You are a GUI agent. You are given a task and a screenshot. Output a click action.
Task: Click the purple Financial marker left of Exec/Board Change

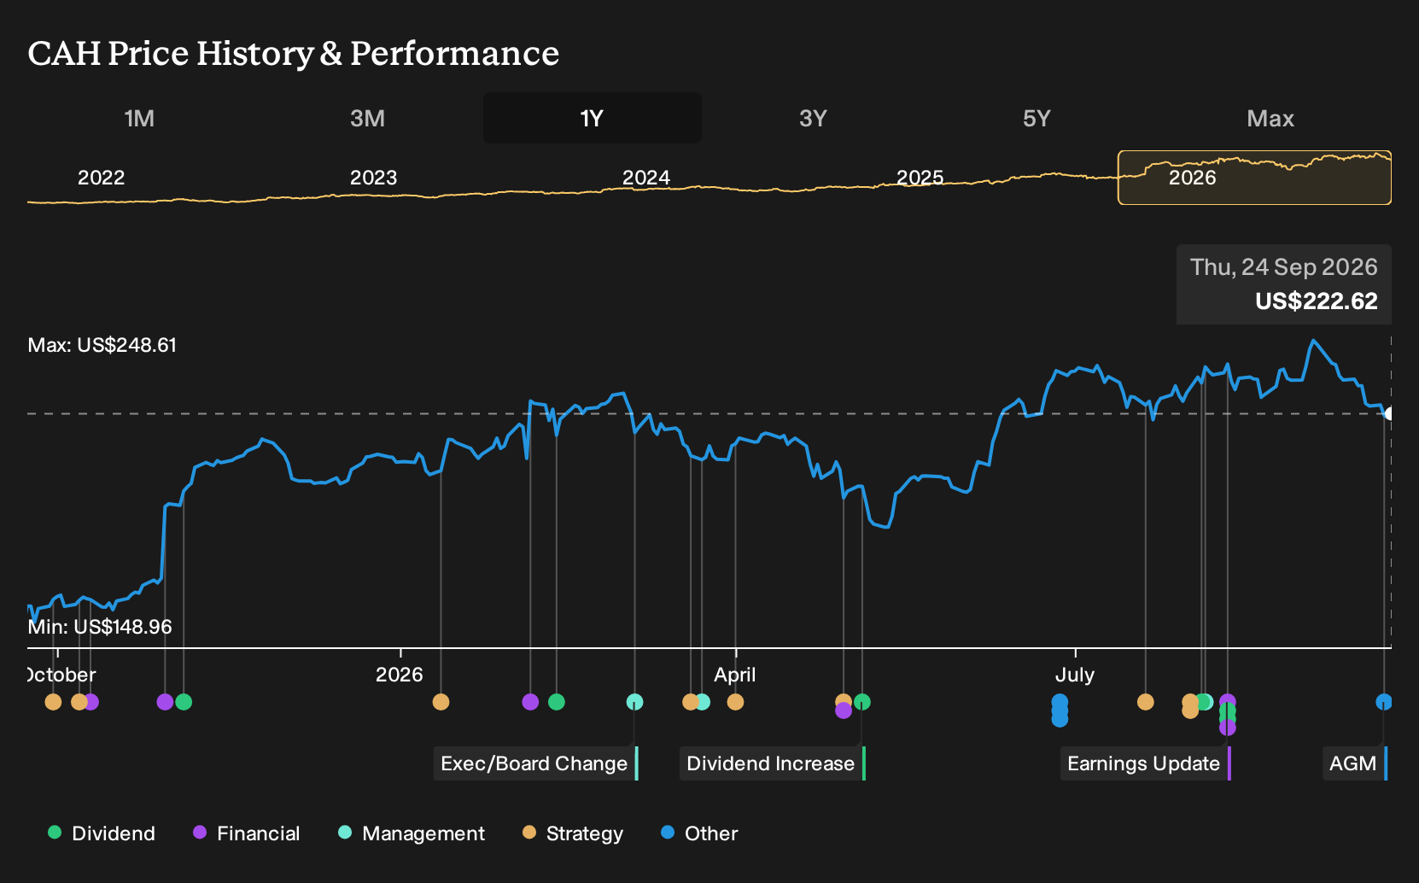tap(530, 702)
